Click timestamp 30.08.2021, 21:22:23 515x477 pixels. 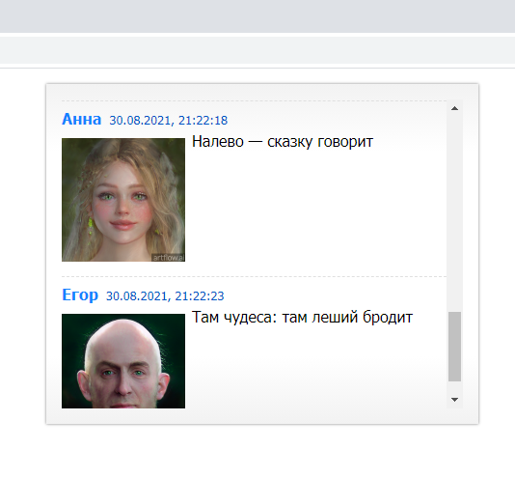point(165,296)
